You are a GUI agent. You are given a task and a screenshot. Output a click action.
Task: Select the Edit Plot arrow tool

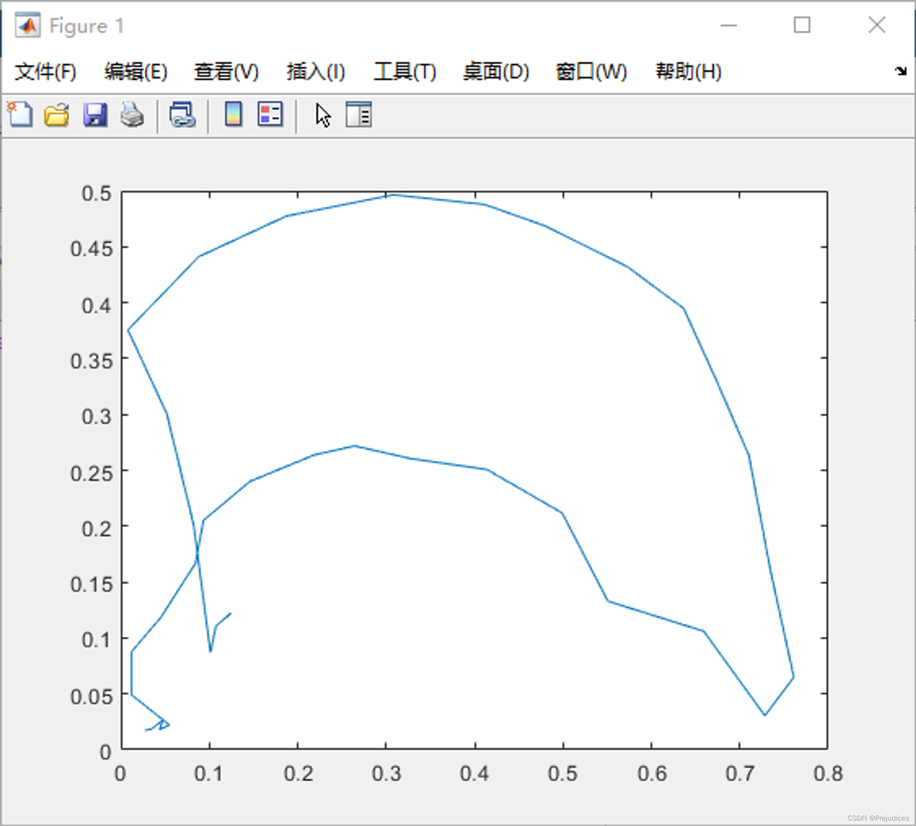(x=323, y=115)
